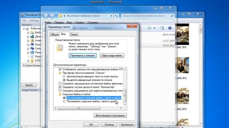Open the view options dropdown arrow
229x128 pixels.
154,28
